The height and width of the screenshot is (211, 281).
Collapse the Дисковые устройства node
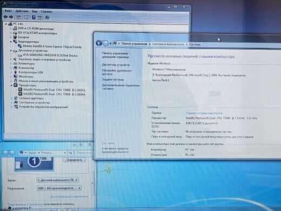[x=11, y=51]
